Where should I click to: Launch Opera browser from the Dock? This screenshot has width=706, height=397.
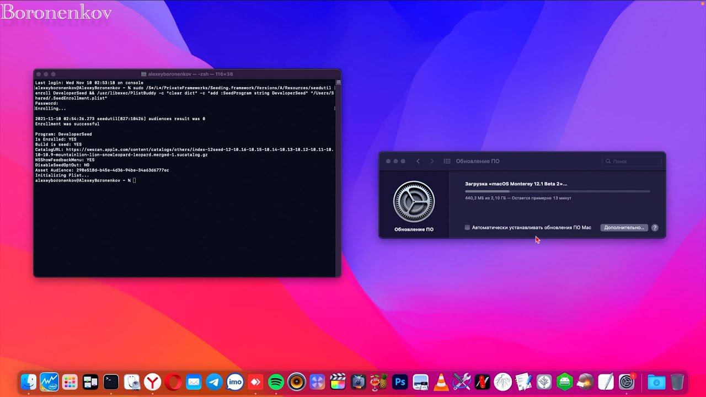coord(173,382)
